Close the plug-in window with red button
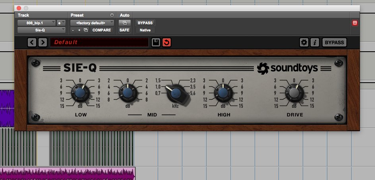Viewport: 375px width, 180px height. tap(19, 8)
